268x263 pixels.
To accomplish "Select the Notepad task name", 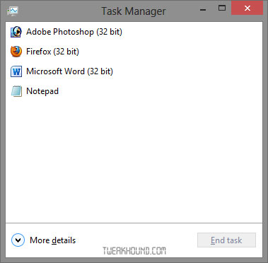I will pyautogui.click(x=42, y=91).
